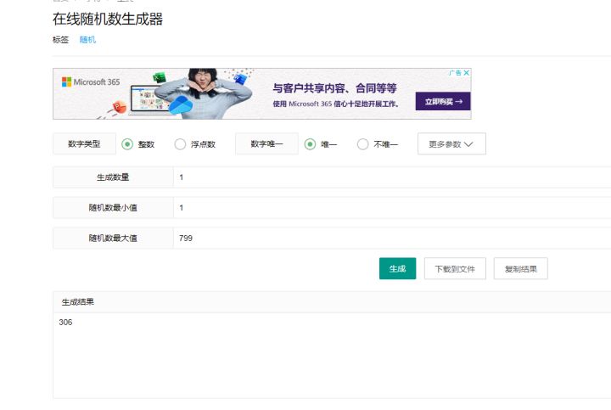
Task: Click the 数字类型 label
Action: 84,143
